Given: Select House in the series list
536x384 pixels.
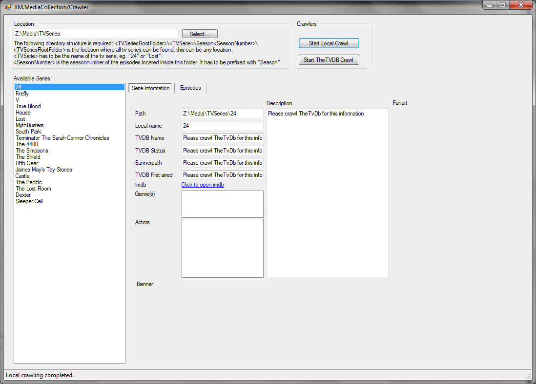Looking at the screenshot, I should [69, 113].
